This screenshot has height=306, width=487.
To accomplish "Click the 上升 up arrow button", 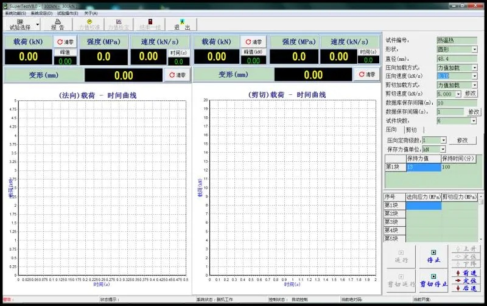I will [x=466, y=249].
